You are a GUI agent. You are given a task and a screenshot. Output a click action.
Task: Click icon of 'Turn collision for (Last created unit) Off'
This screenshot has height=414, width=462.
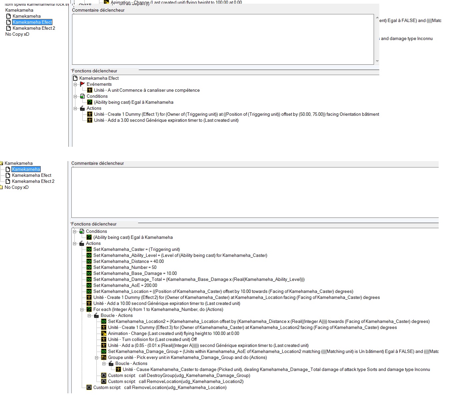pos(104,339)
